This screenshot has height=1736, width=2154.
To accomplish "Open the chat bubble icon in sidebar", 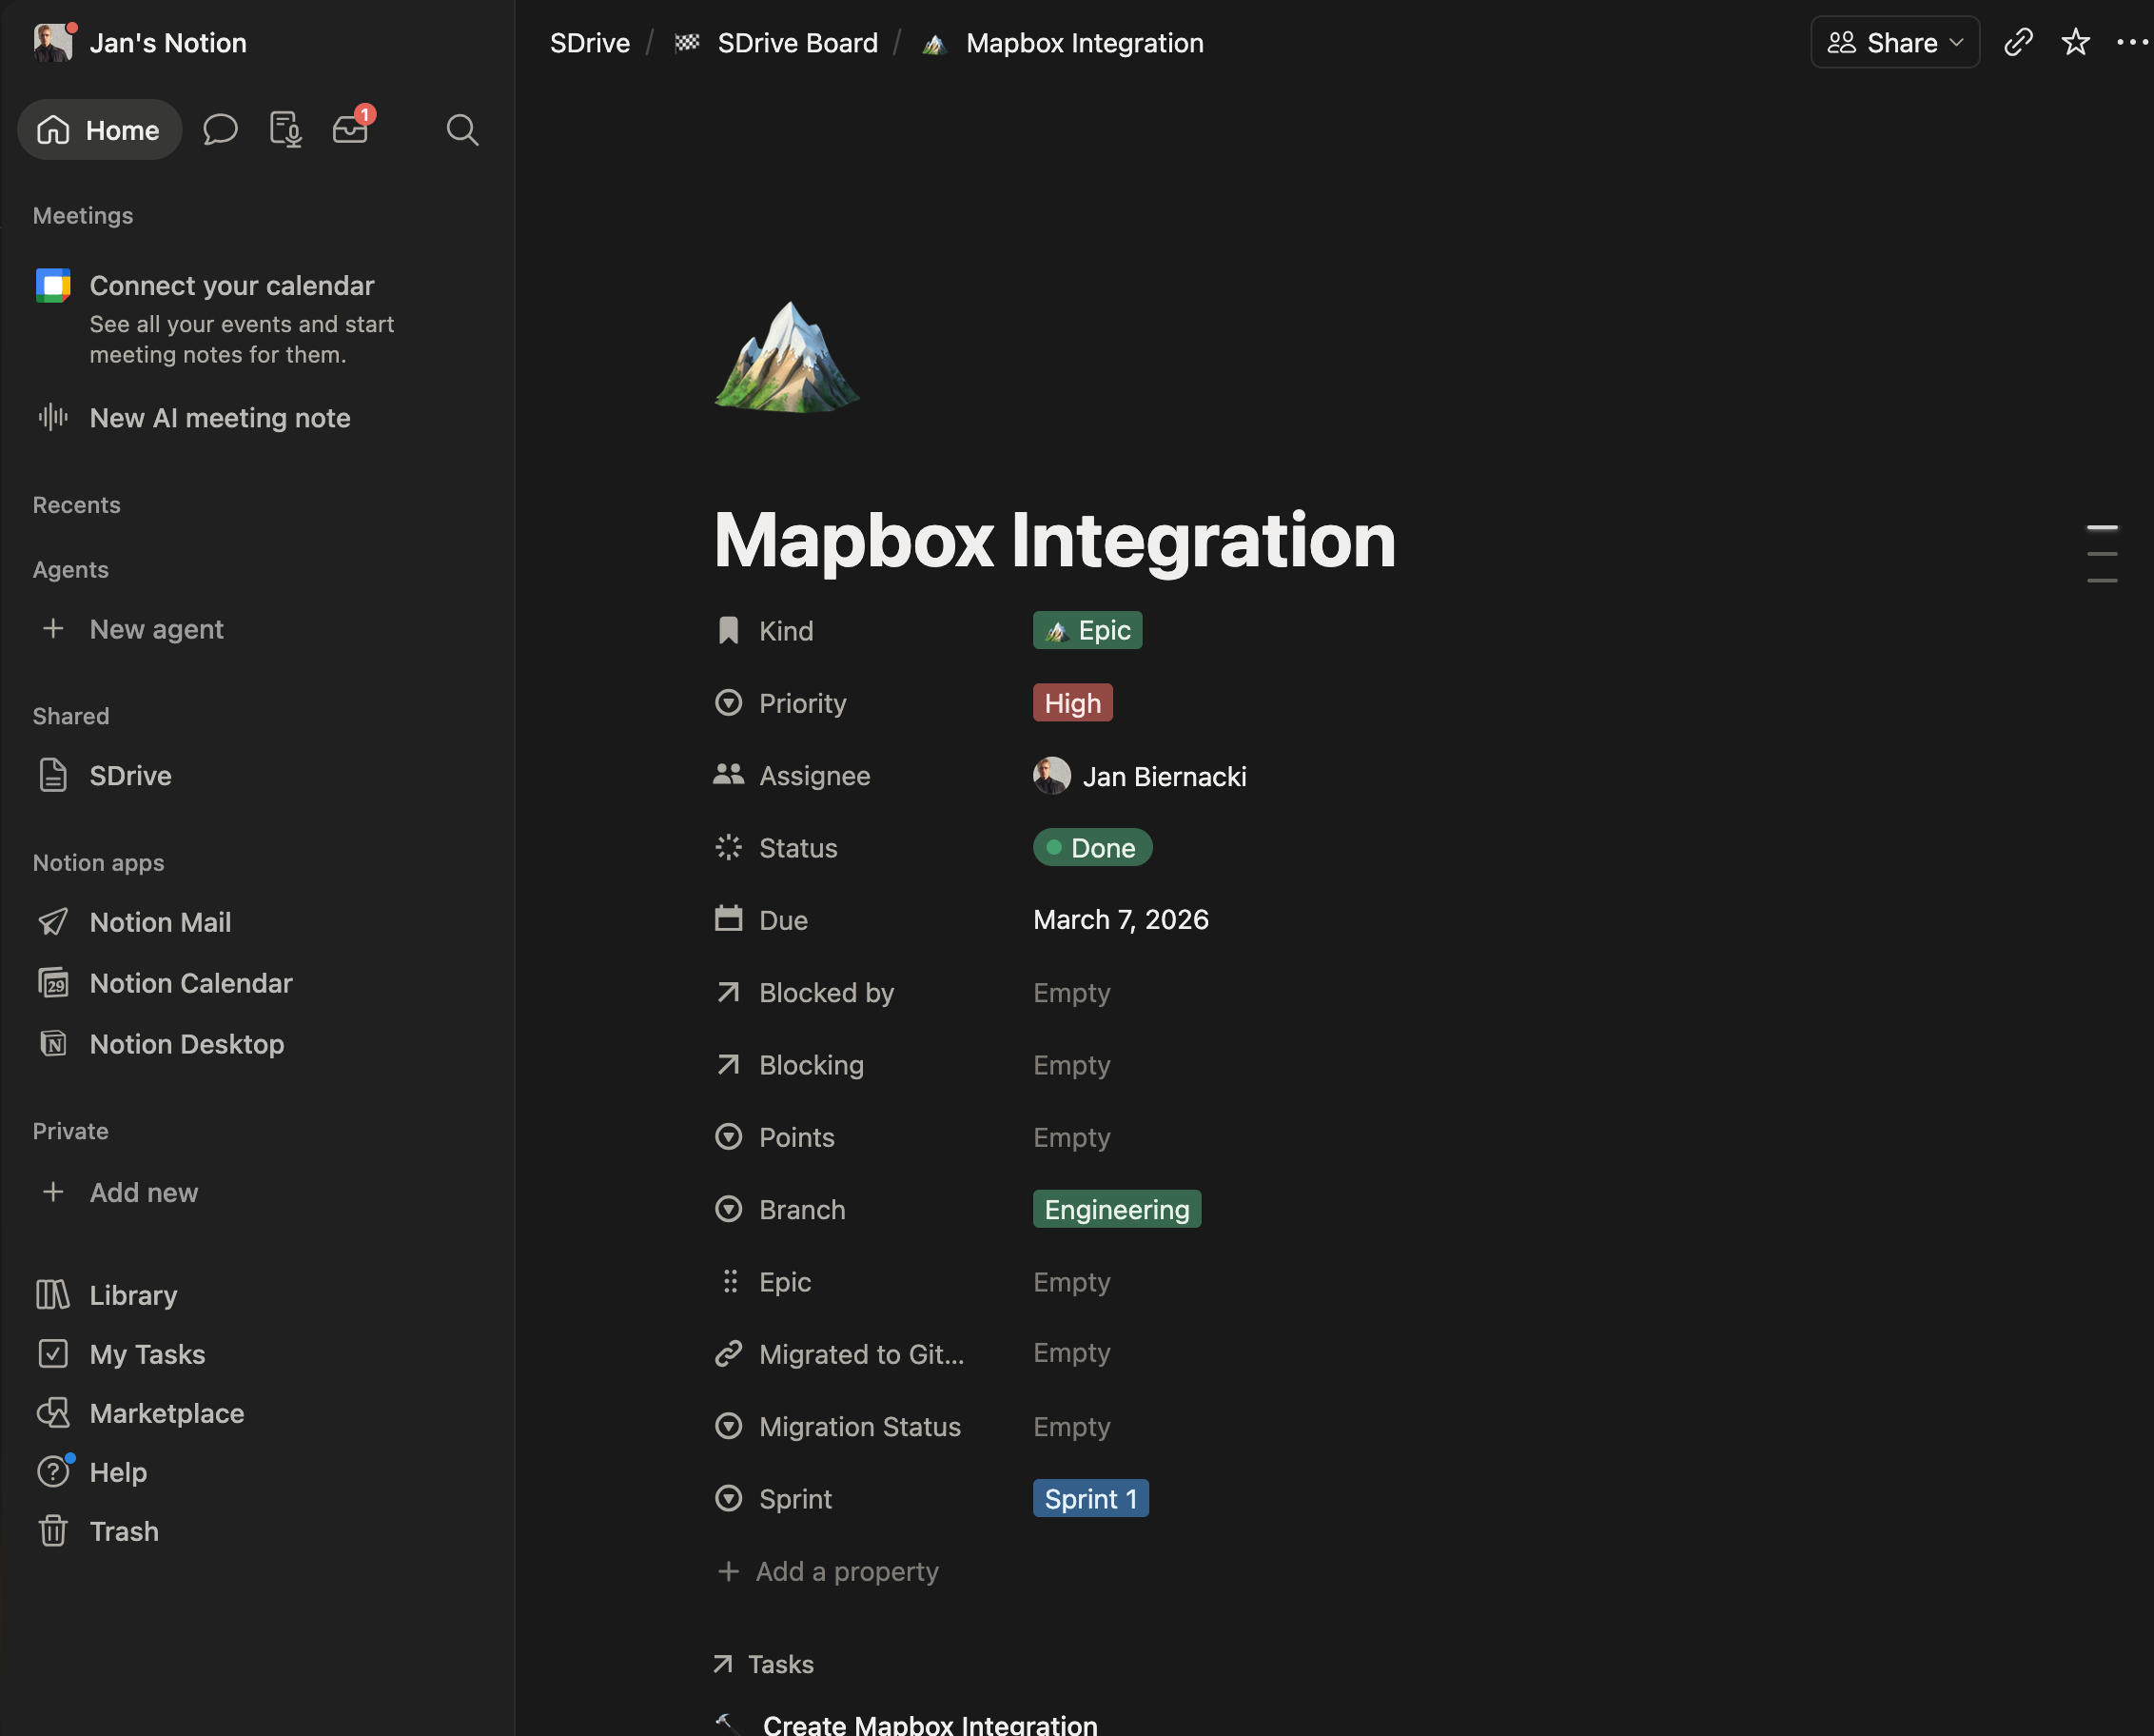I will click(220, 130).
